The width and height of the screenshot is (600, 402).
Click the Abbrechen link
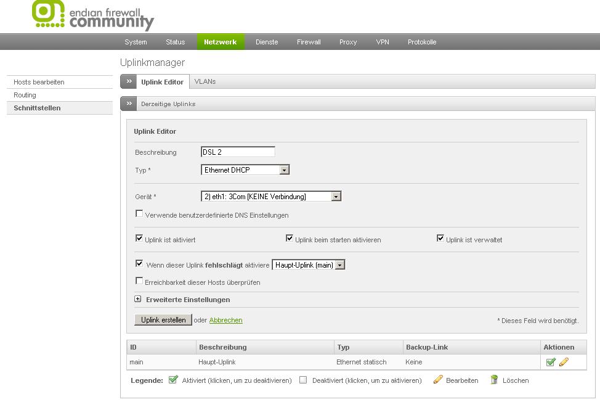coord(225,320)
